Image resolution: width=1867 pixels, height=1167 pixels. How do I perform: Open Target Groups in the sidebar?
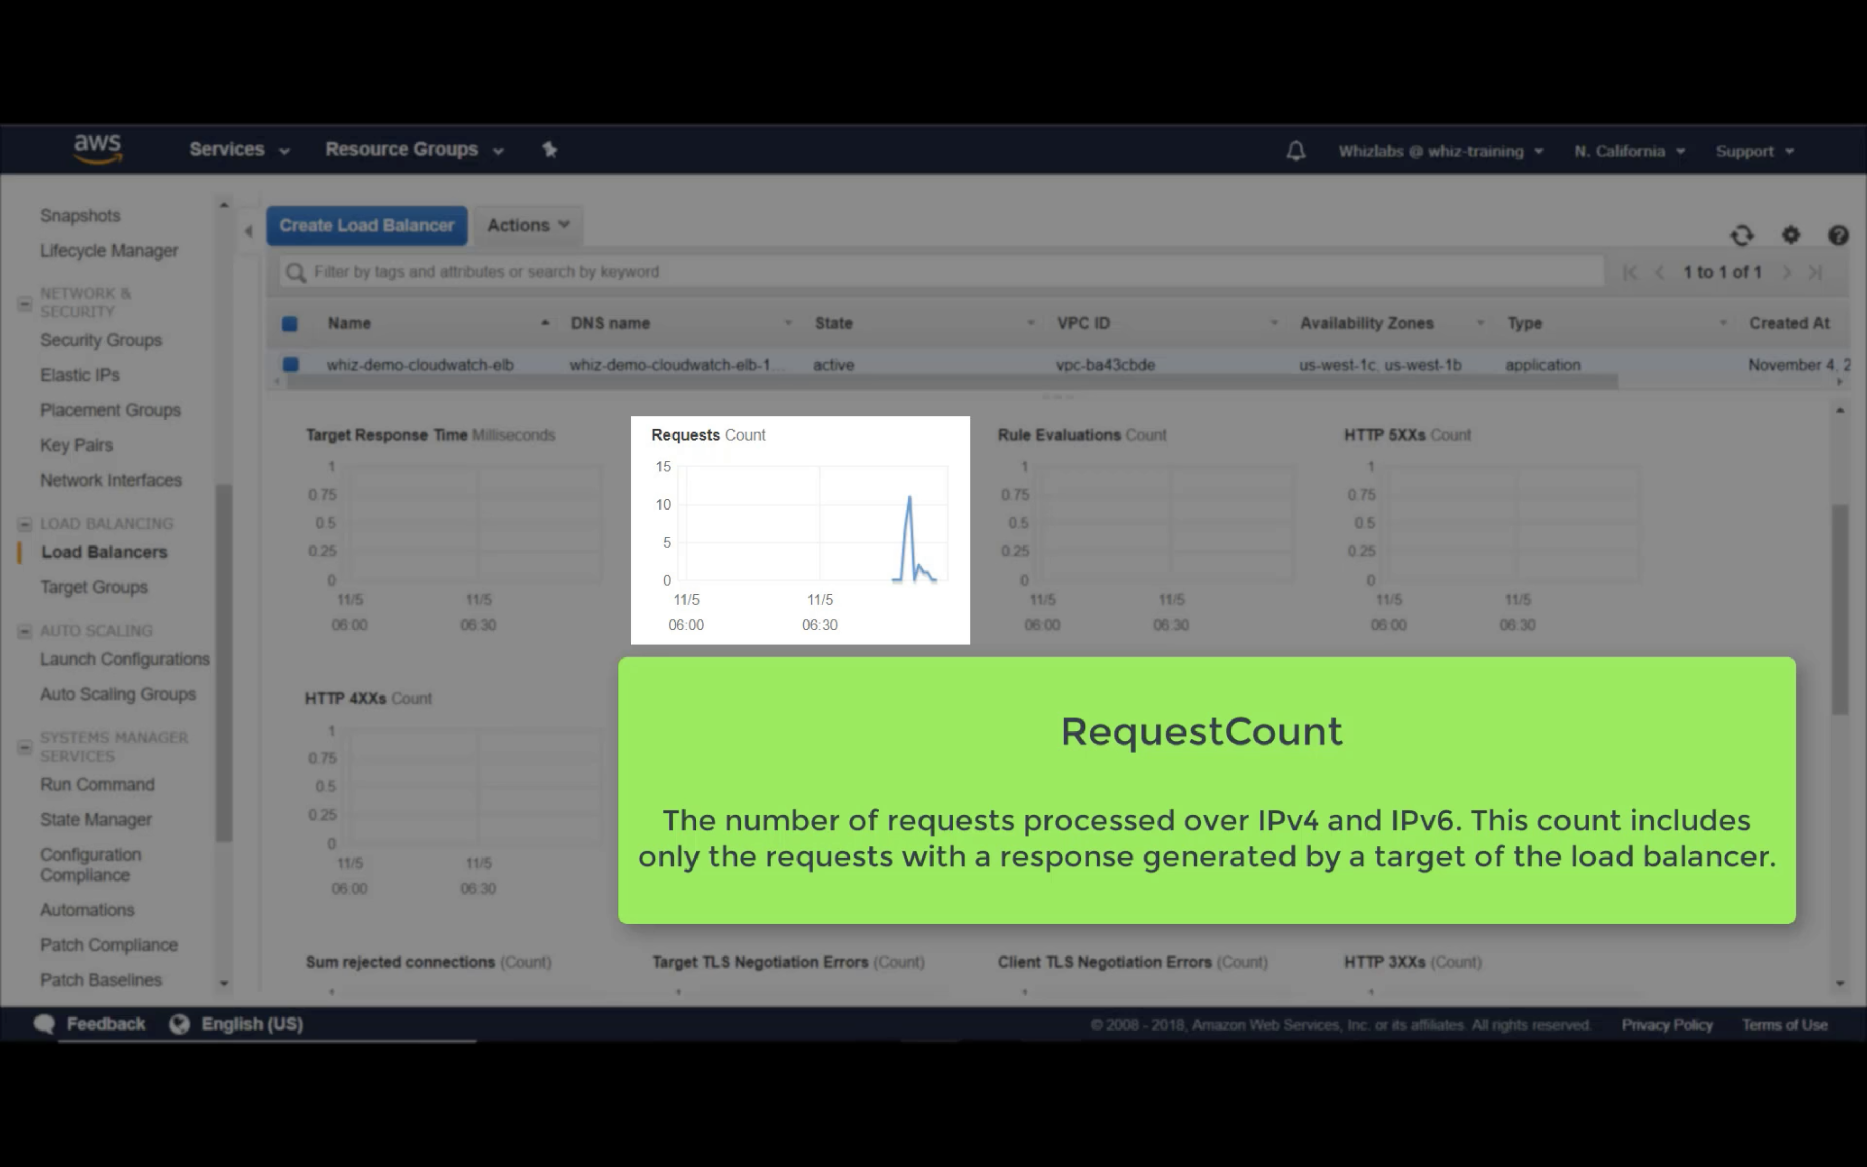[x=93, y=587]
